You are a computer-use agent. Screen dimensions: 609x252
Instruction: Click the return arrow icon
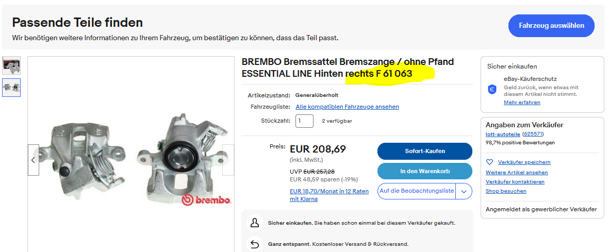pyautogui.click(x=254, y=244)
